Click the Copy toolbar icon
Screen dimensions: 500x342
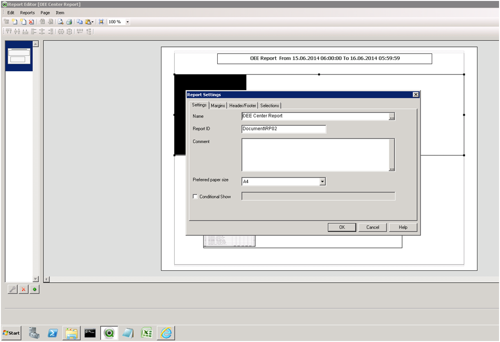point(80,22)
